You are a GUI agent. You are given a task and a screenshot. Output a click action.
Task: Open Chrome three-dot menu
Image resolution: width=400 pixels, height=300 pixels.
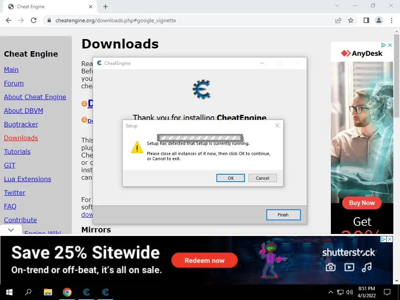391,20
